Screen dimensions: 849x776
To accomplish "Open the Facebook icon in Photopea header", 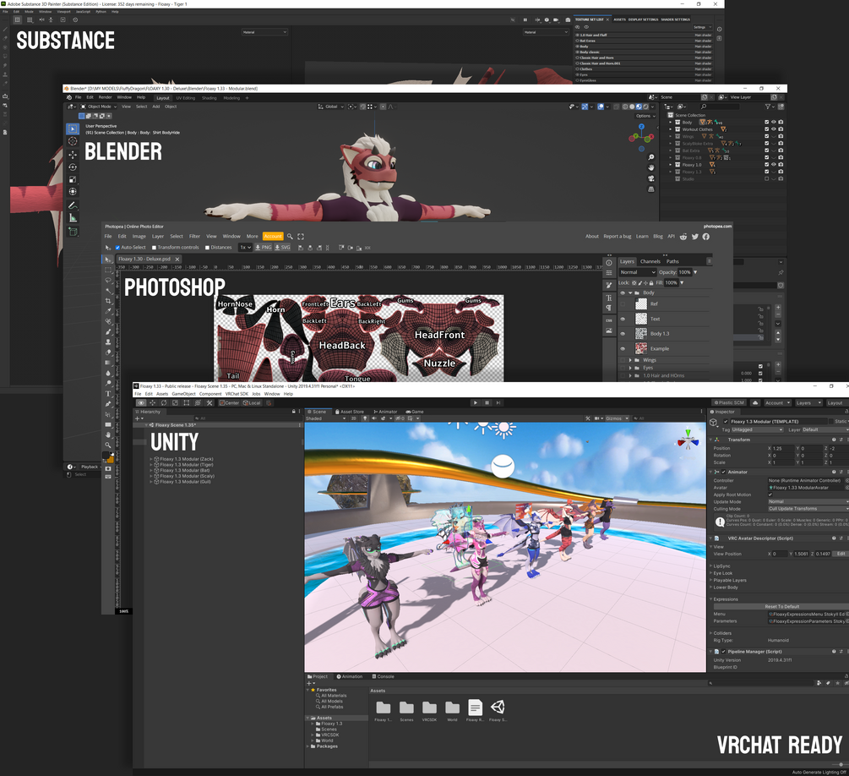I will pyautogui.click(x=706, y=237).
